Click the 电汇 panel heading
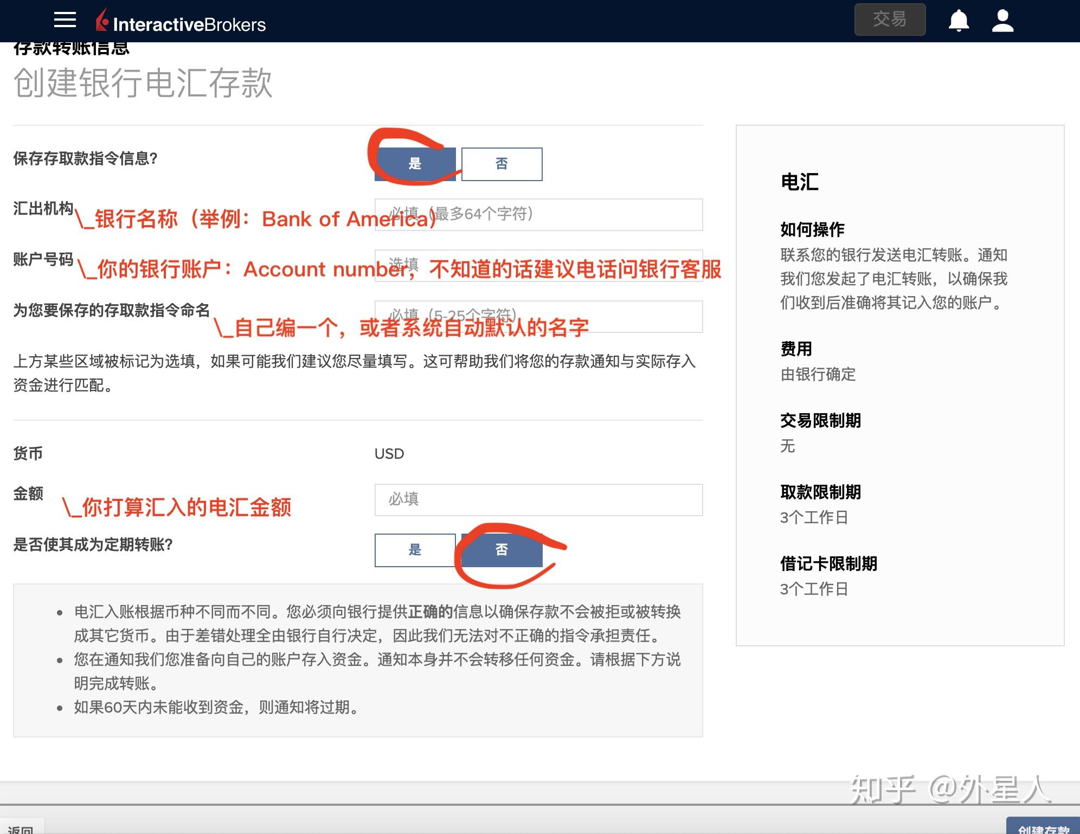This screenshot has height=834, width=1080. click(799, 182)
